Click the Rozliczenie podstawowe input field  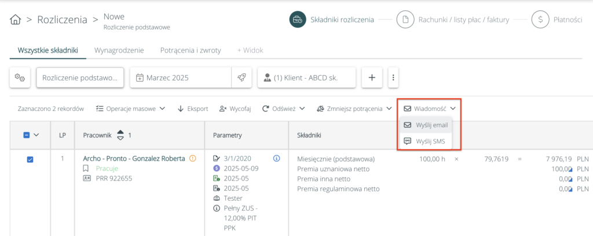80,78
